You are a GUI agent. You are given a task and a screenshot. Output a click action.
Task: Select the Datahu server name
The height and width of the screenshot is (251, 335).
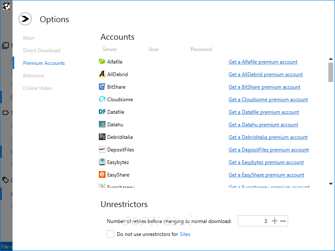coord(115,125)
